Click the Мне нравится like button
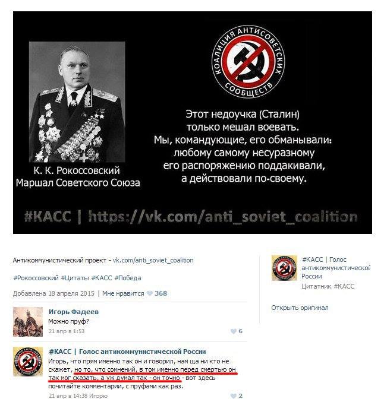Viewport: 387px width, 402px height. [x=123, y=293]
